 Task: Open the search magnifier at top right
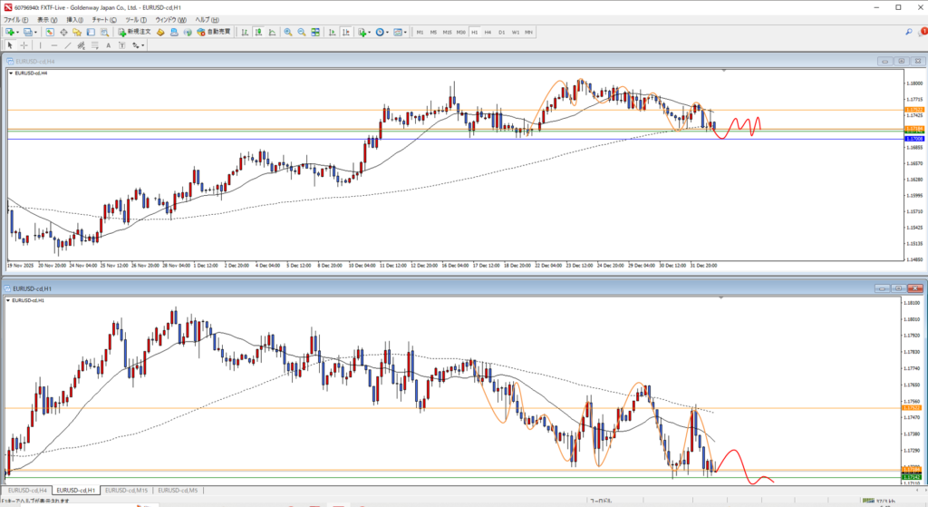pos(908,32)
